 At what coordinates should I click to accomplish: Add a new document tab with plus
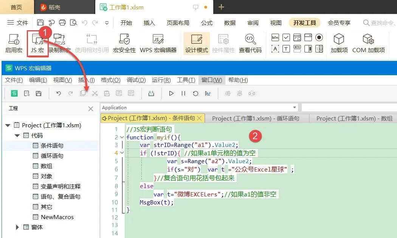(221, 7)
